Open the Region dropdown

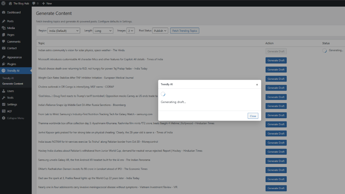pyautogui.click(x=64, y=30)
